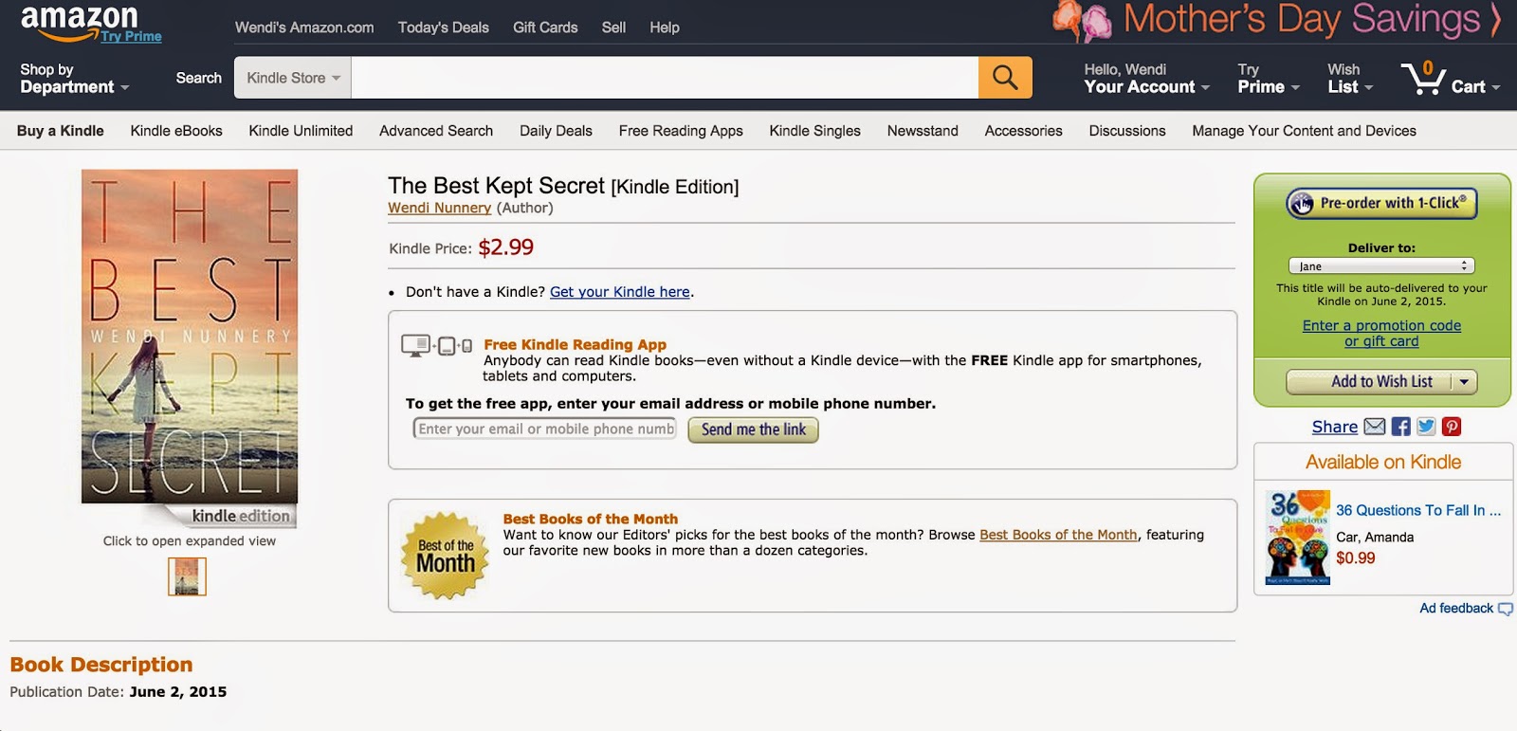
Task: Open Daily Deals in Kindle navigation
Action: [x=556, y=131]
